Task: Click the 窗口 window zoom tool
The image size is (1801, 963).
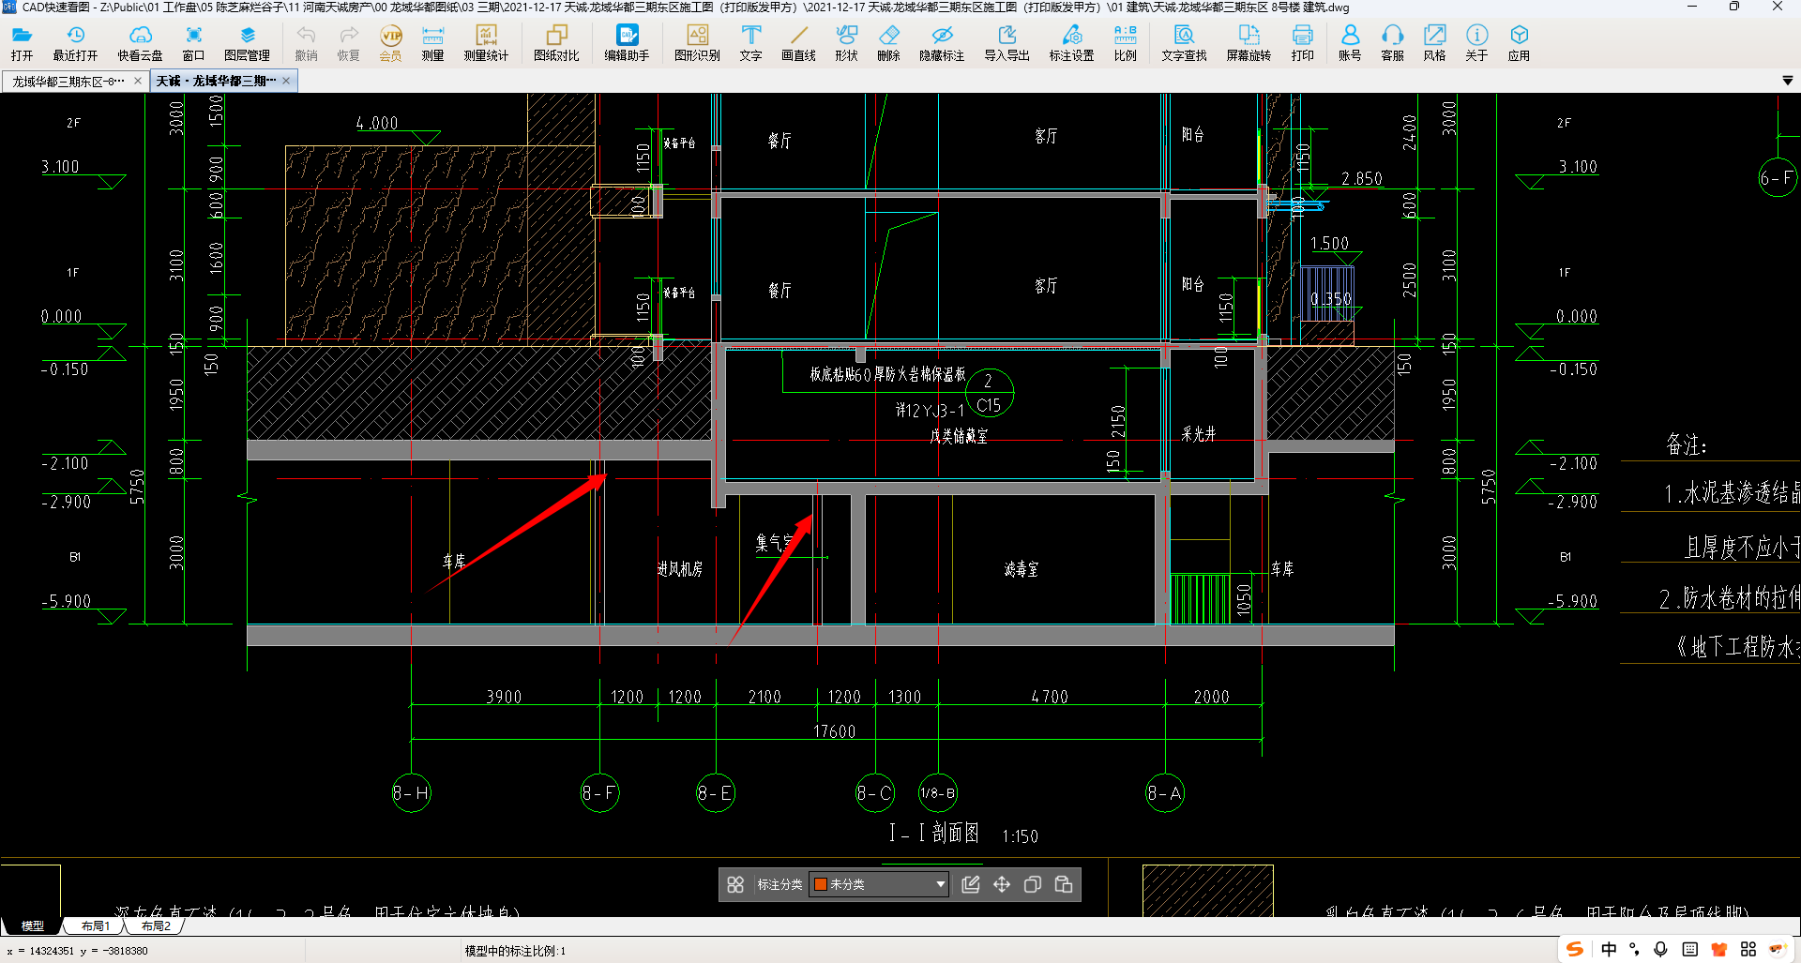Action: (193, 43)
